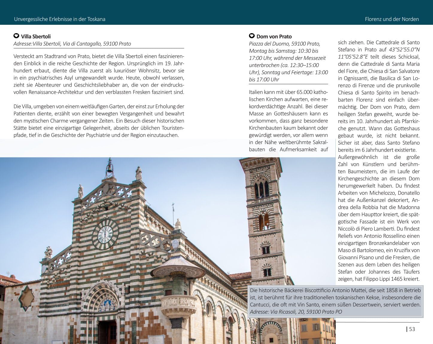Click the cathedral photo's clock face

[x=105, y=234]
